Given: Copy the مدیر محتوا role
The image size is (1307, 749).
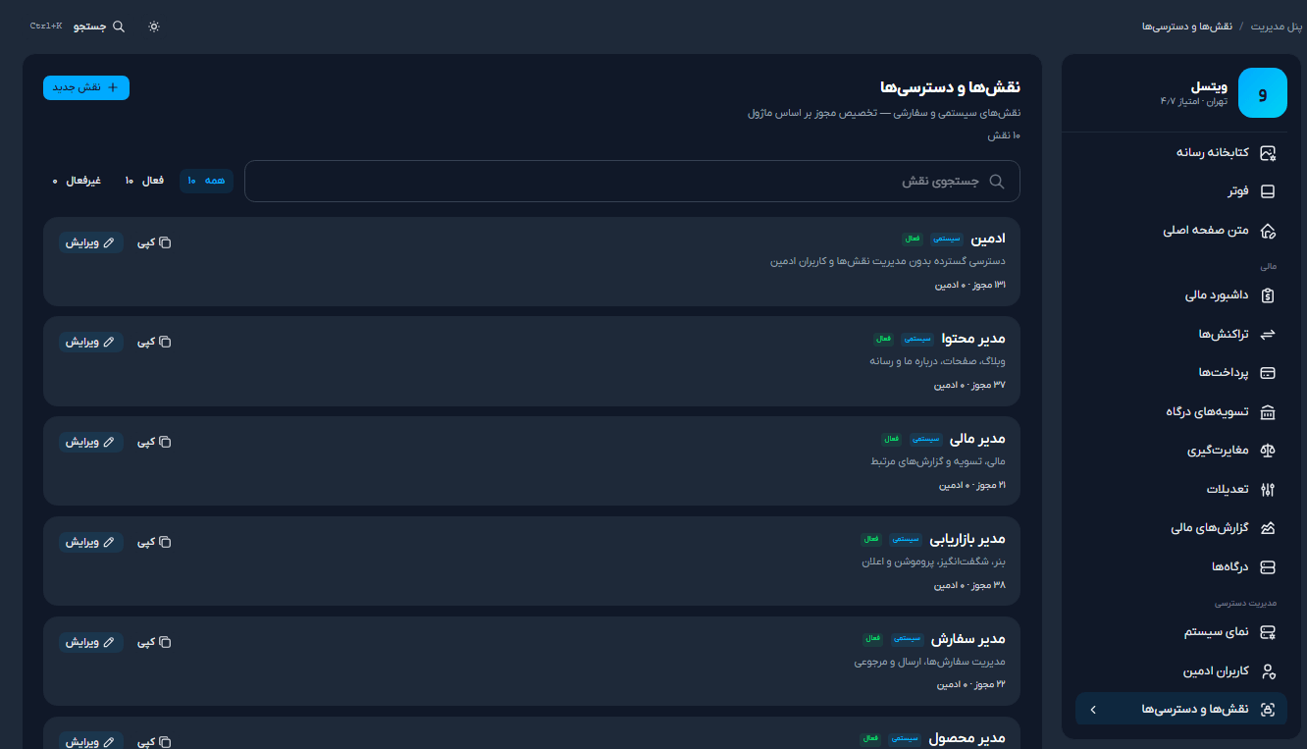Looking at the screenshot, I should coord(154,342).
